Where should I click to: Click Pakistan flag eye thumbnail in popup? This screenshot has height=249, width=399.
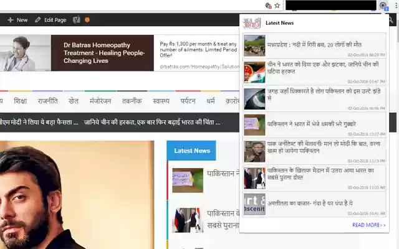click(254, 99)
